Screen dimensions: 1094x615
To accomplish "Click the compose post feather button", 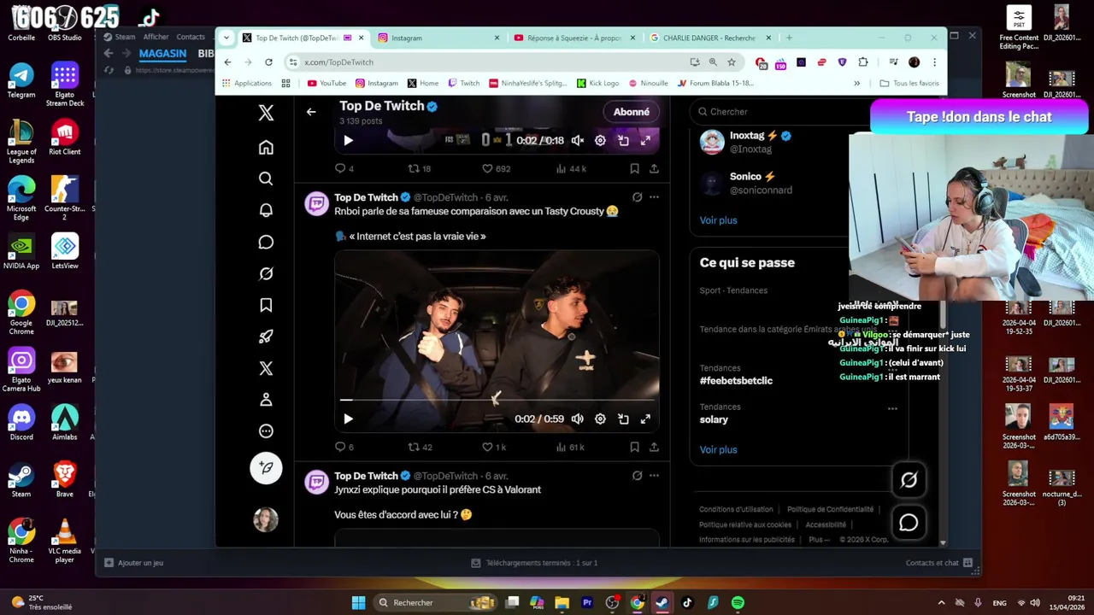I will (x=266, y=467).
